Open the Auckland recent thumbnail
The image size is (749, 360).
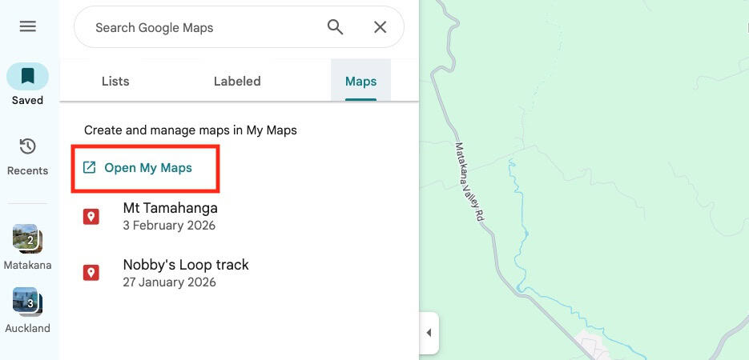27,302
